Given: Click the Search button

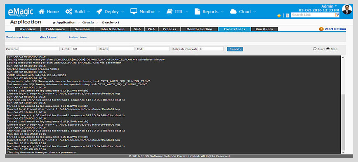Looking at the screenshot, I should point(235,49).
